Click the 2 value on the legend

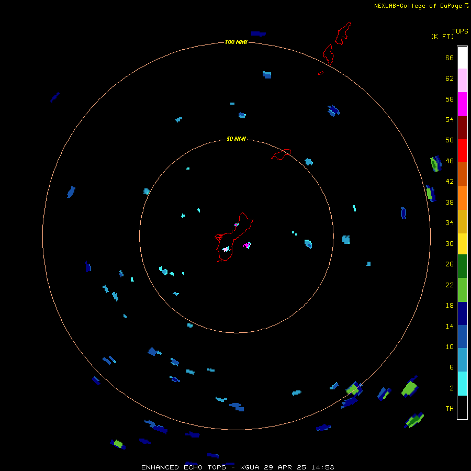[451, 388]
